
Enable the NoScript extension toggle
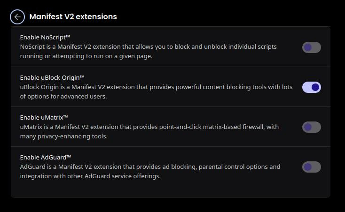(x=311, y=47)
